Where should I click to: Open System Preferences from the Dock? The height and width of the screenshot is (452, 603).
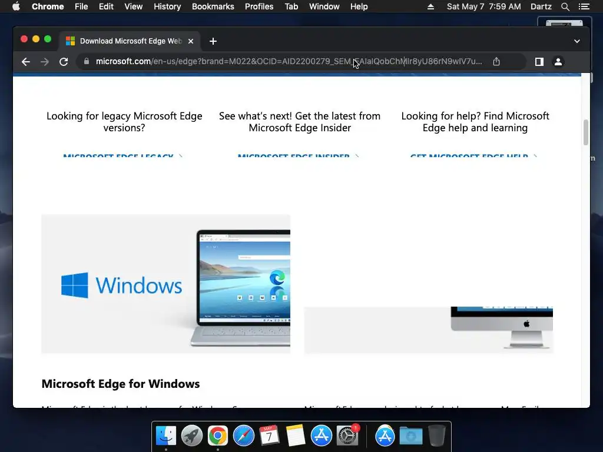point(347,436)
